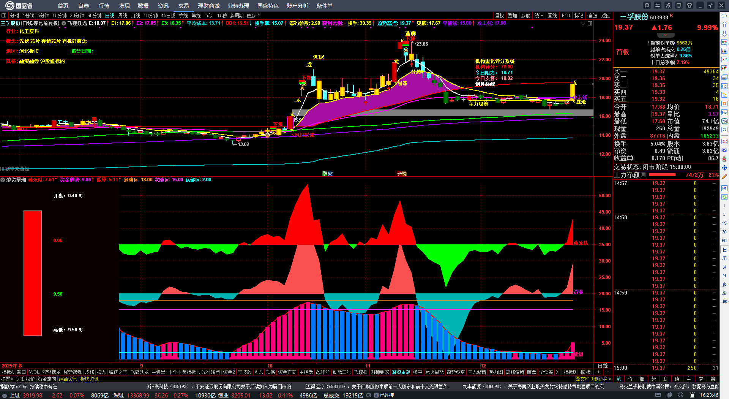729x399 pixels.
Task: Select the 周 period in right sidebar
Action: (724, 258)
